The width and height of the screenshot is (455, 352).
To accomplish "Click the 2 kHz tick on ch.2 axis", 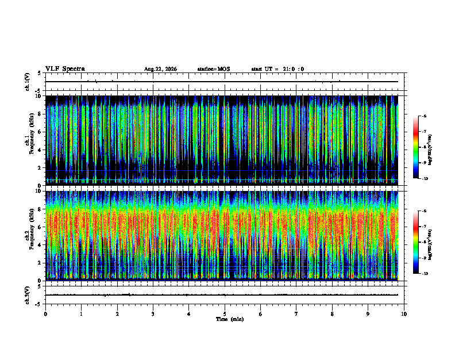I will point(40,263).
